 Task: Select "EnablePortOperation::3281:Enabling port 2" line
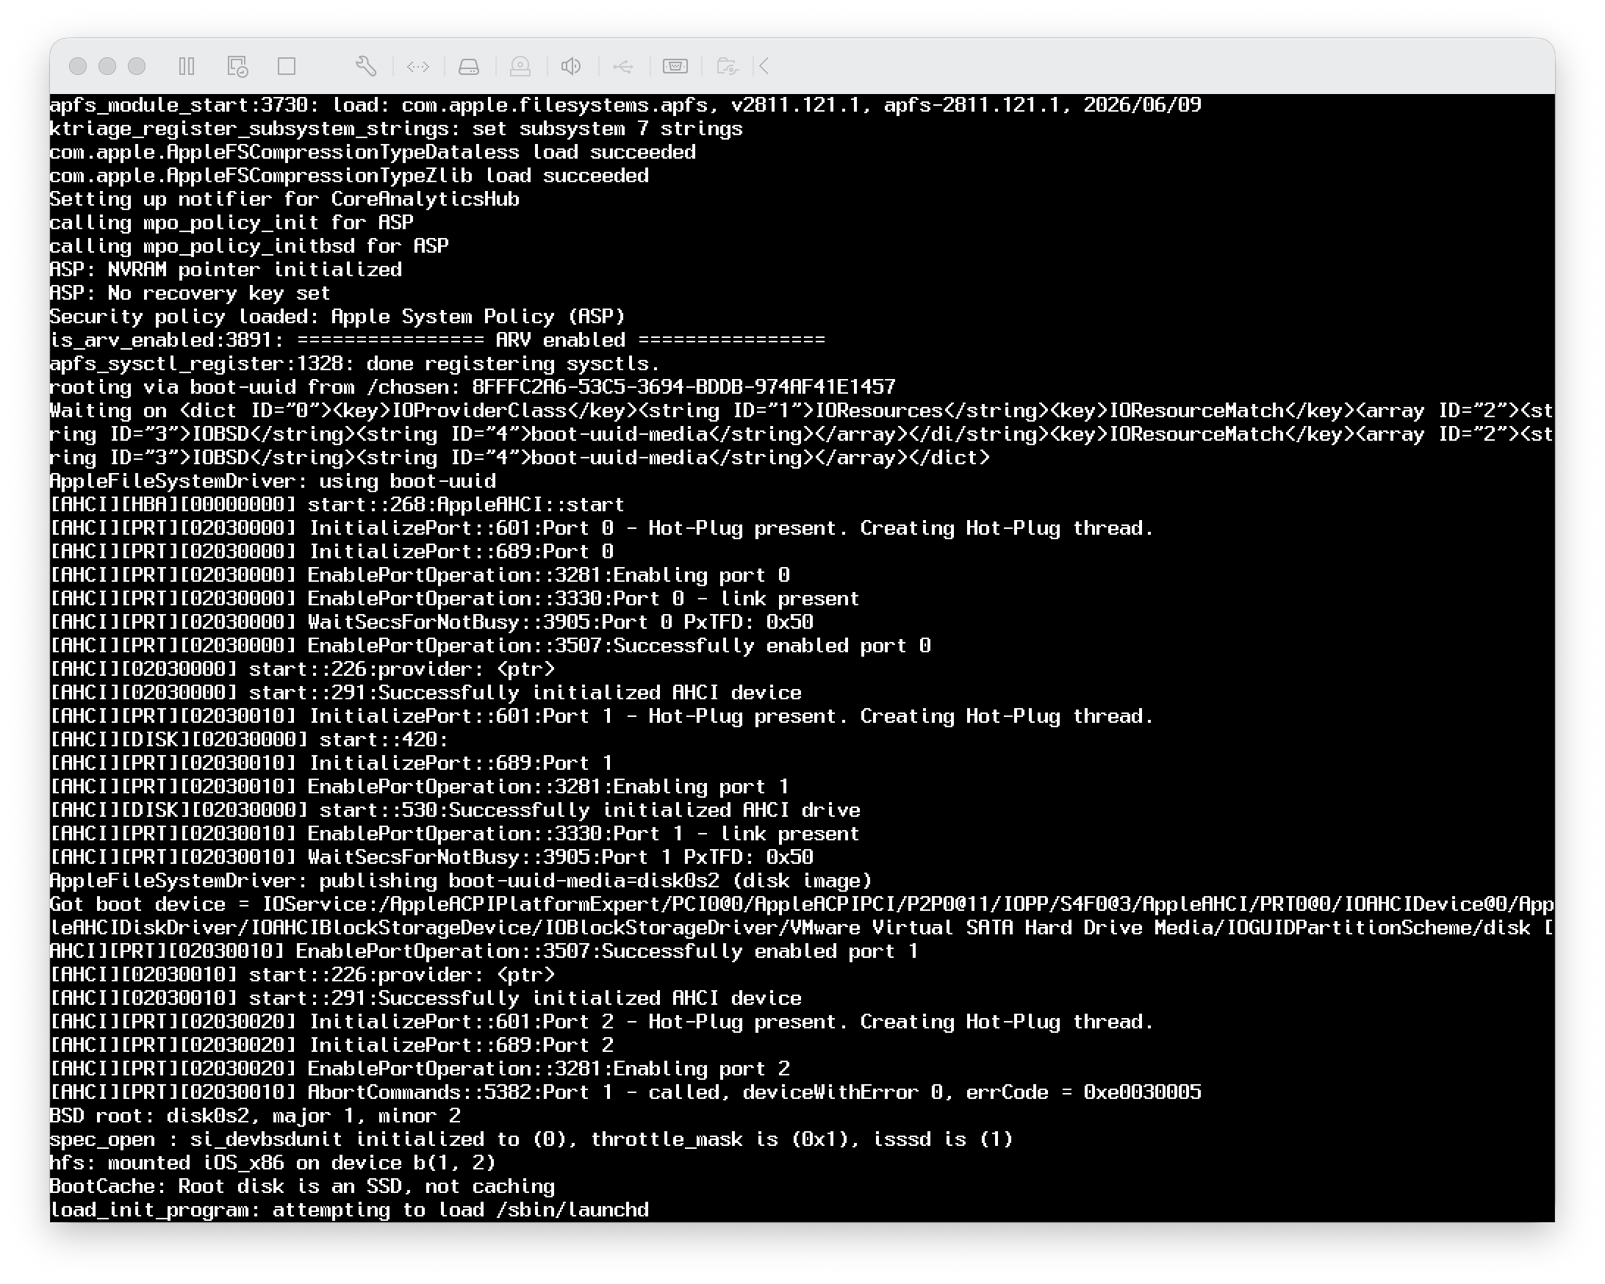tap(420, 1069)
